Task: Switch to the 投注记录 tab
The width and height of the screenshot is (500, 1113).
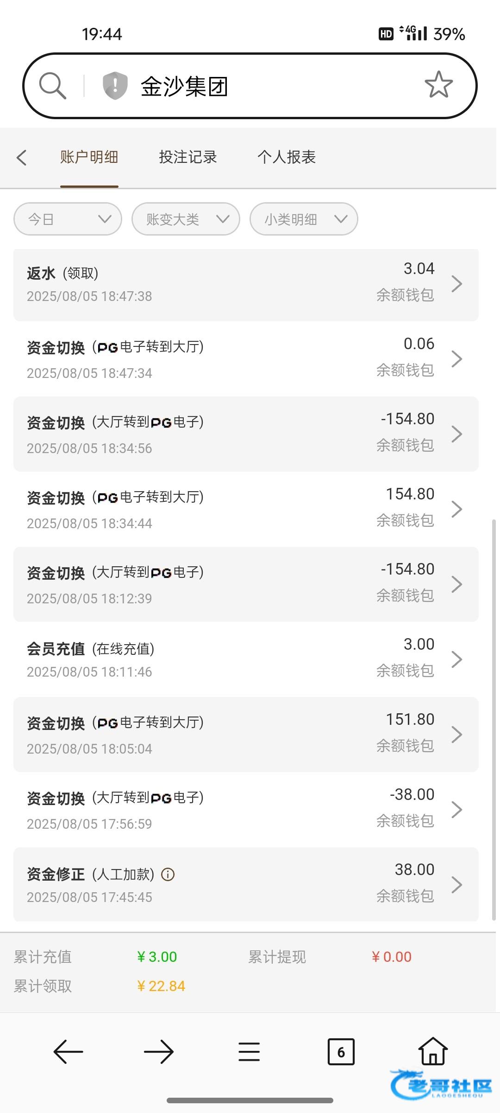Action: tap(188, 157)
